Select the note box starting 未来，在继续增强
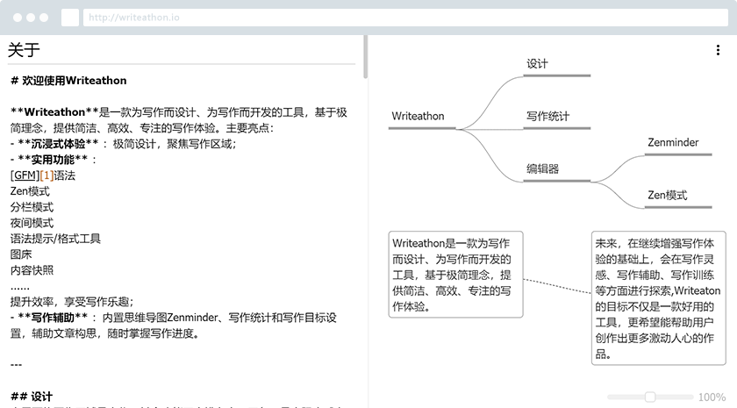 click(659, 298)
